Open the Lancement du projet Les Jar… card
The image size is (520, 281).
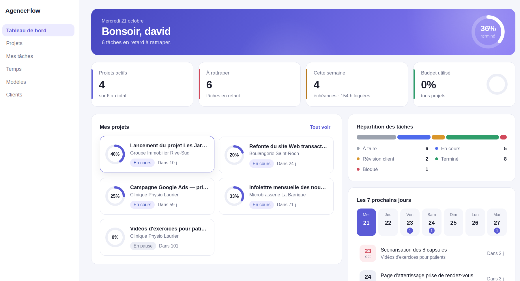(x=157, y=154)
